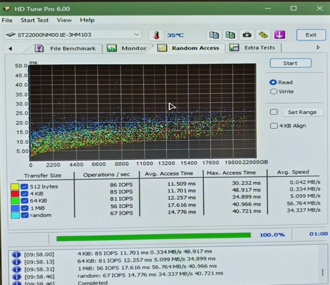Image resolution: width=330 pixels, height=285 pixels.
Task: Click the blue 1 MiB color swatch
Action: 16,208
